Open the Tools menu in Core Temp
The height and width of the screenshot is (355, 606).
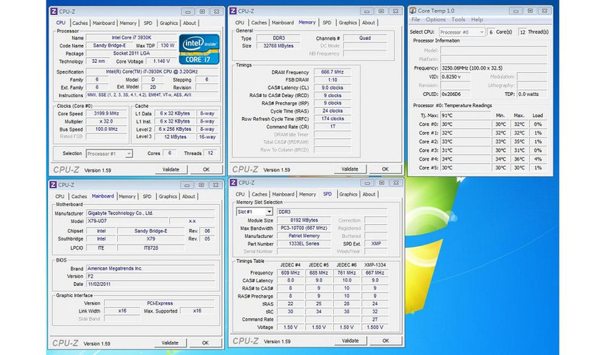(x=458, y=19)
